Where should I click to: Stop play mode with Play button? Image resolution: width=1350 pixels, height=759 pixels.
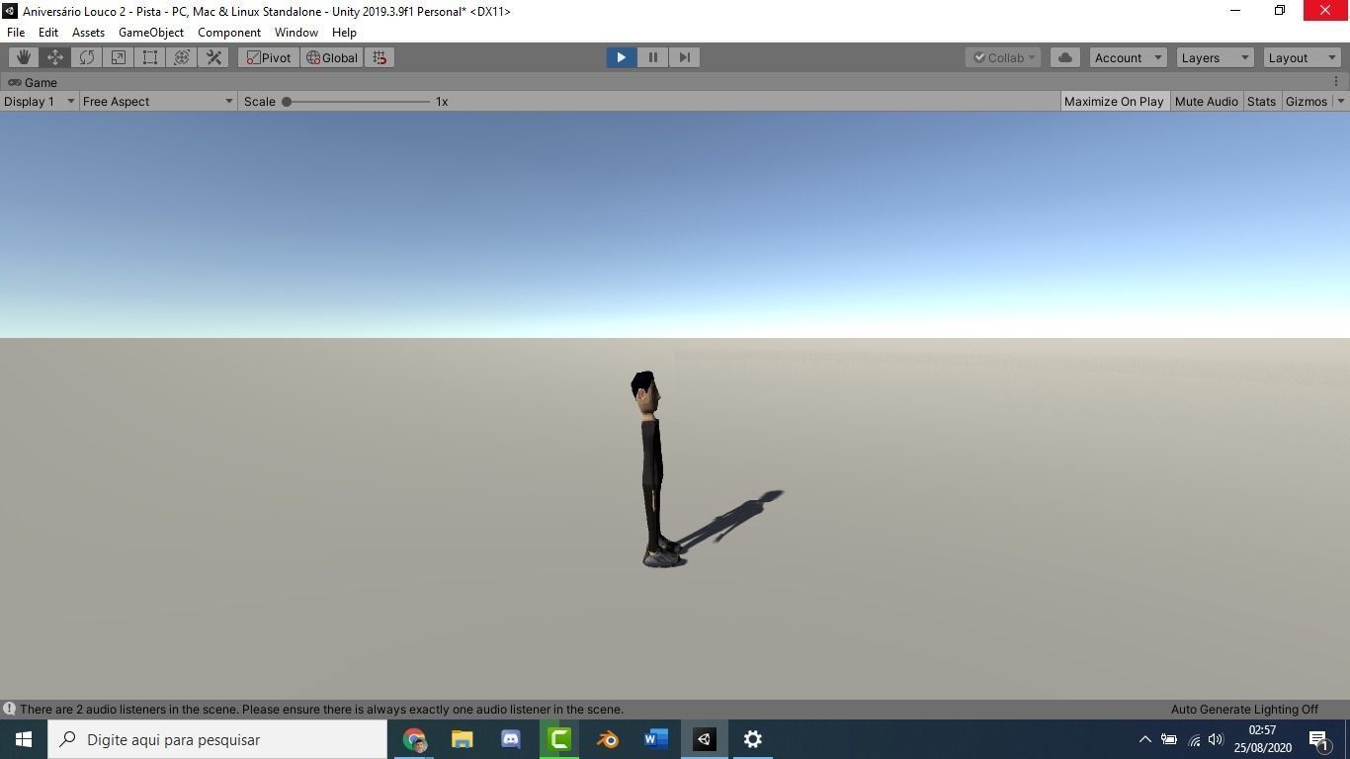(x=621, y=57)
